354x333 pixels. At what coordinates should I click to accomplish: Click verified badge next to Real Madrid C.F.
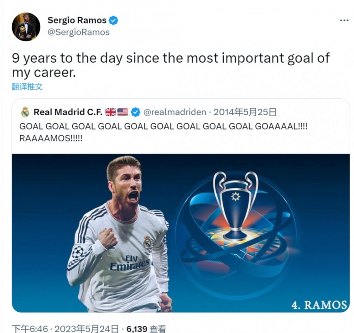point(135,112)
